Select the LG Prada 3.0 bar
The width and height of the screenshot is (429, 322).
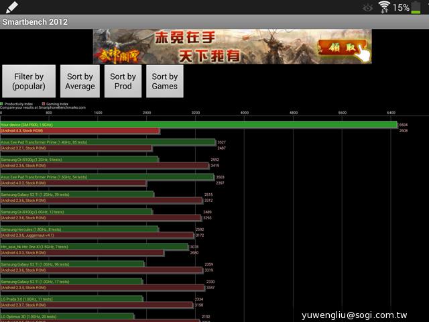(x=71, y=299)
